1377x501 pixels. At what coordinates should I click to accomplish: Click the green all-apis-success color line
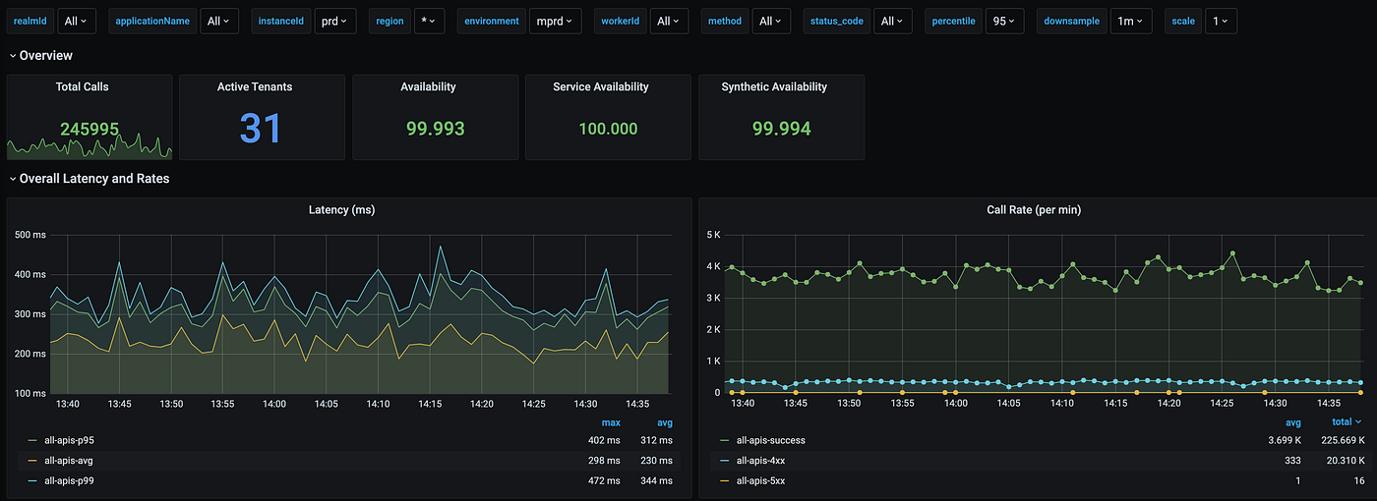pyautogui.click(x=725, y=441)
